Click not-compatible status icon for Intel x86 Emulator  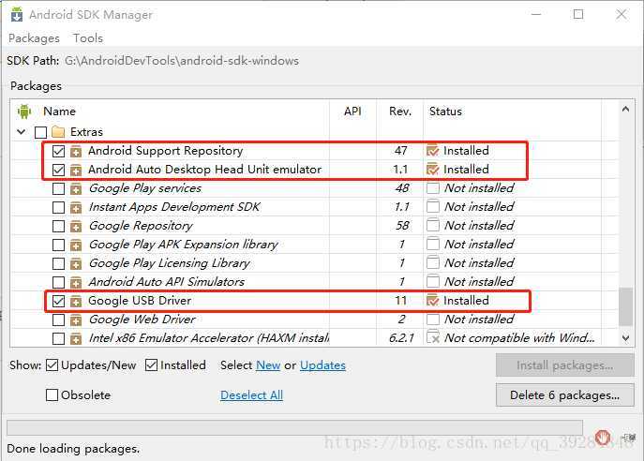click(x=433, y=338)
